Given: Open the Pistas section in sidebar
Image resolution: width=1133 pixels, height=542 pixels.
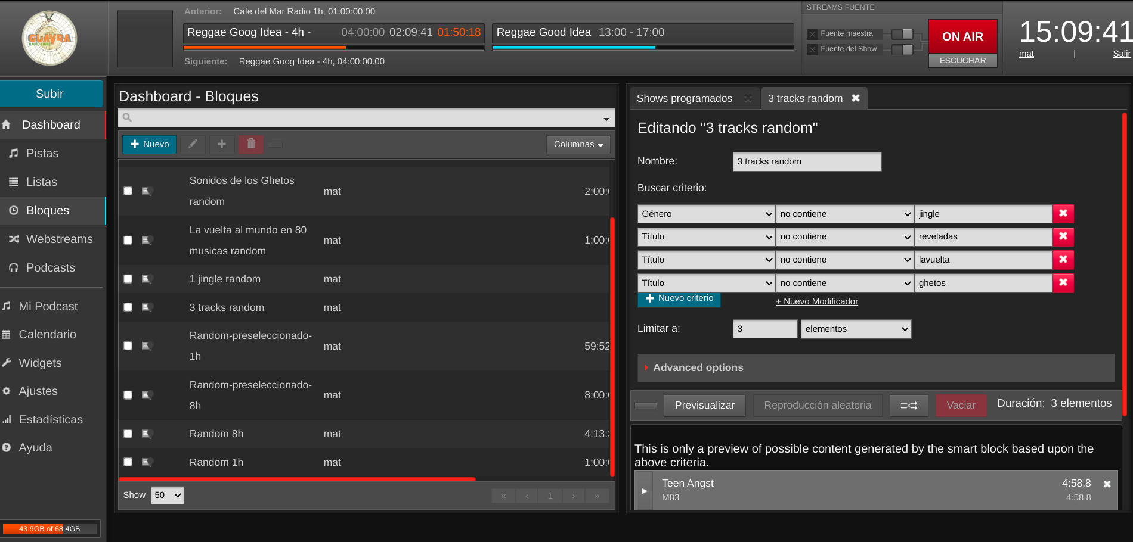Looking at the screenshot, I should [42, 154].
